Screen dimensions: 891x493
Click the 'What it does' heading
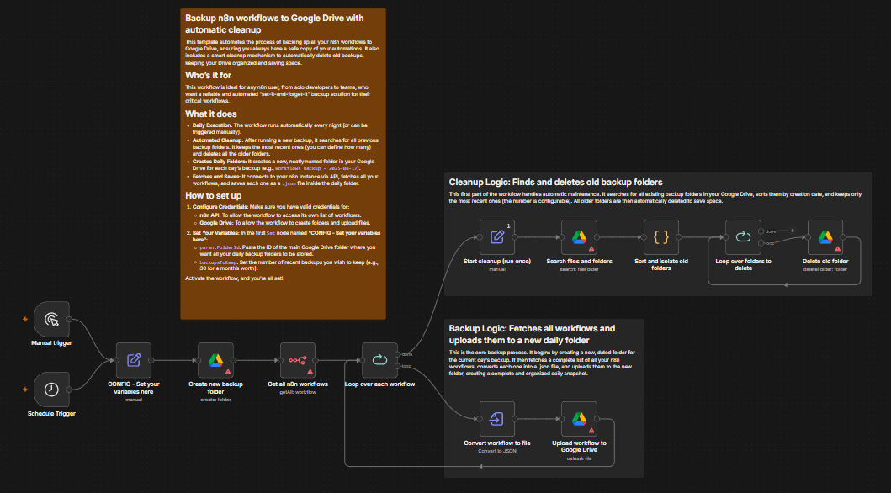[x=211, y=114]
